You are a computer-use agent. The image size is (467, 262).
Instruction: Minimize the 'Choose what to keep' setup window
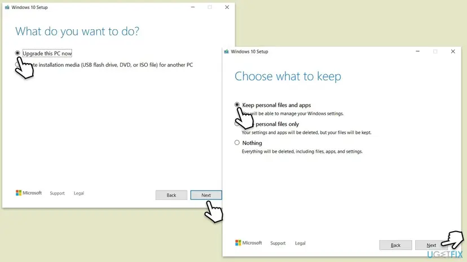(x=417, y=51)
